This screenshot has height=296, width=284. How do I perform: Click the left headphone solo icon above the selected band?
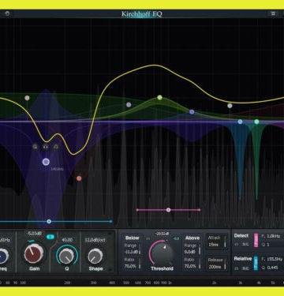click(35, 146)
